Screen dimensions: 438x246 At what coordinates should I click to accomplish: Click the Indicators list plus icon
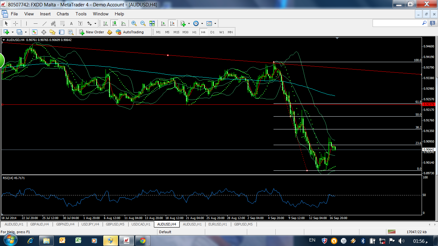pyautogui.click(x=183, y=23)
